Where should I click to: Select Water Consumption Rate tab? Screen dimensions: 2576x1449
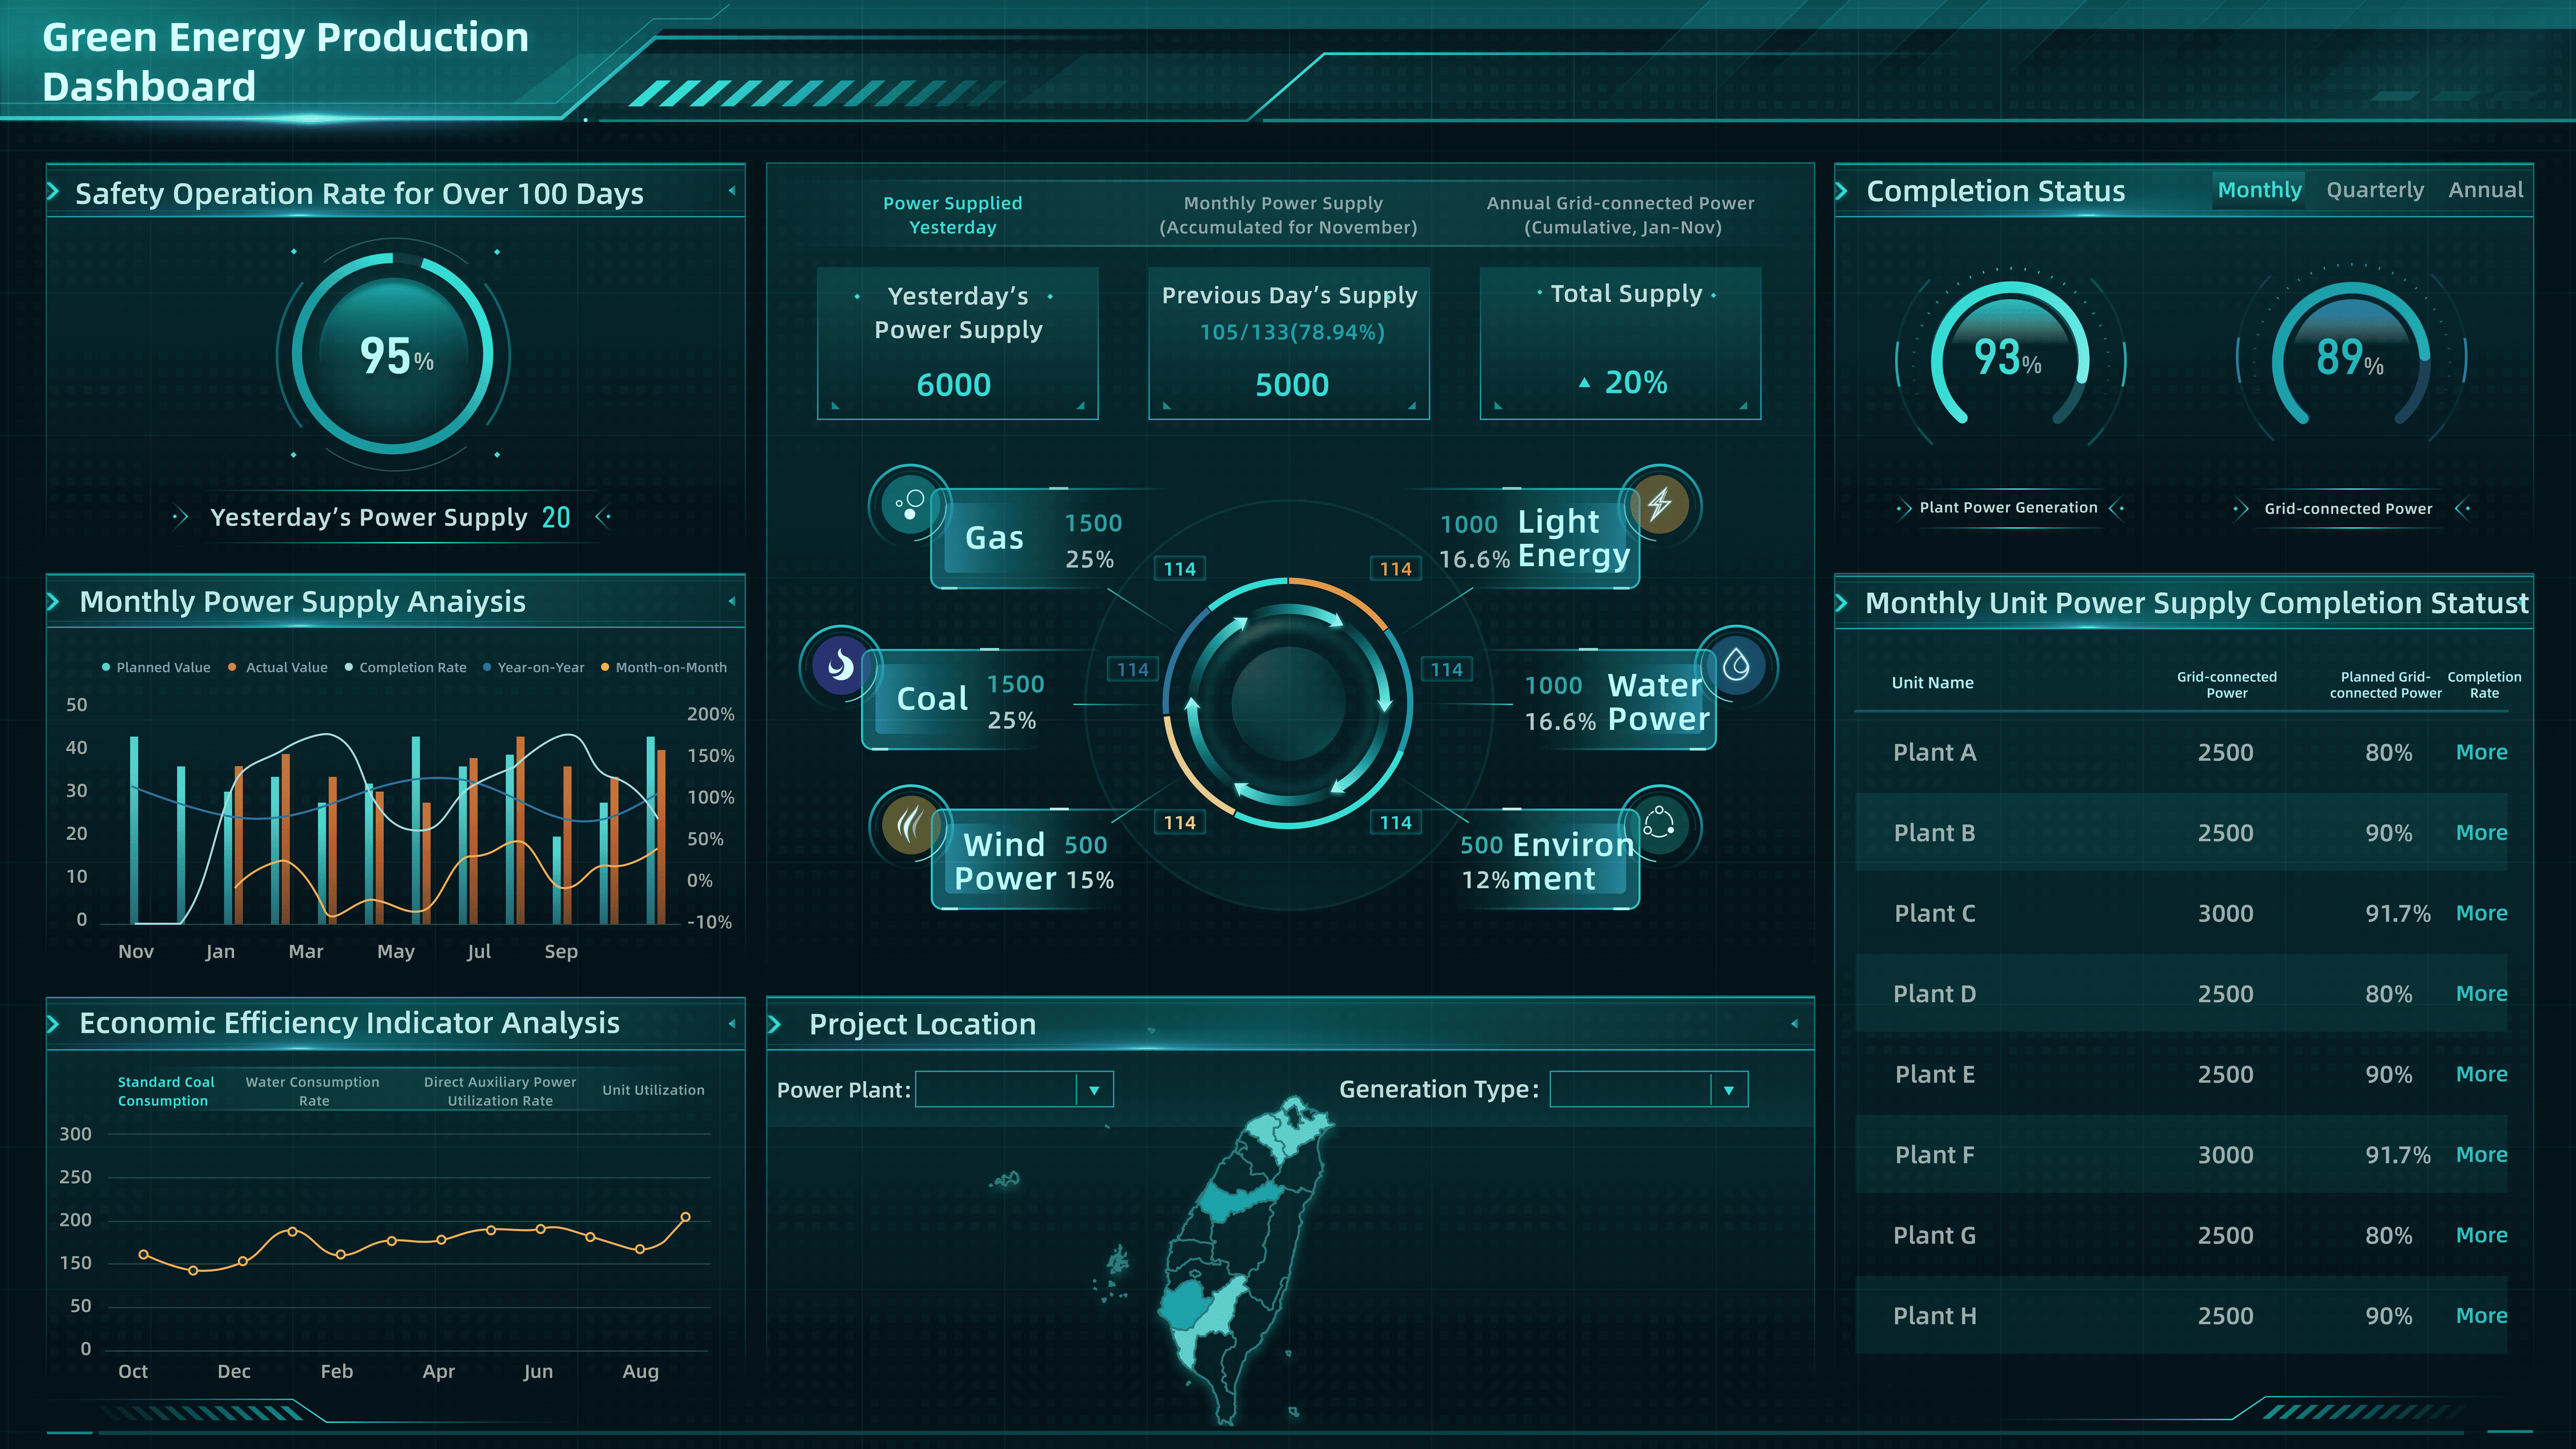coord(313,1091)
